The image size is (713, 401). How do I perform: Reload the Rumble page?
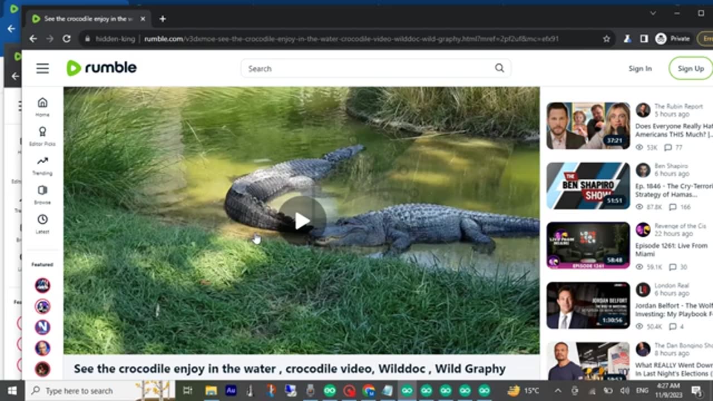[67, 38]
